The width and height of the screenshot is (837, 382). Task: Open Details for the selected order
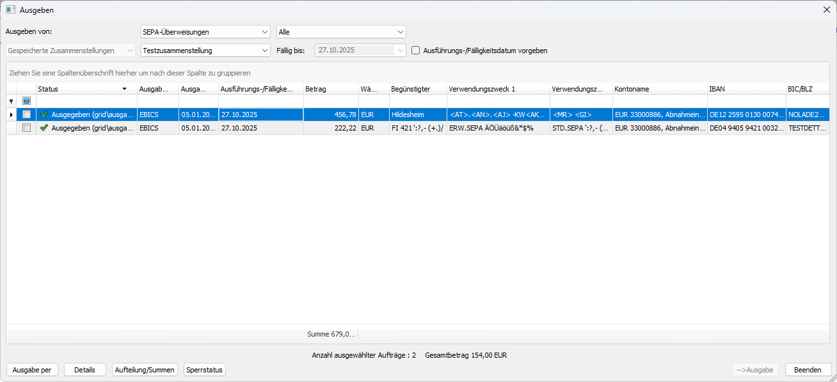point(84,369)
